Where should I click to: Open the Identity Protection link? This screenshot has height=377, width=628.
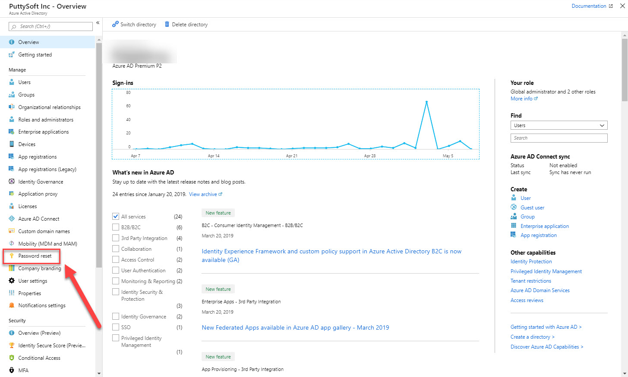531,262
